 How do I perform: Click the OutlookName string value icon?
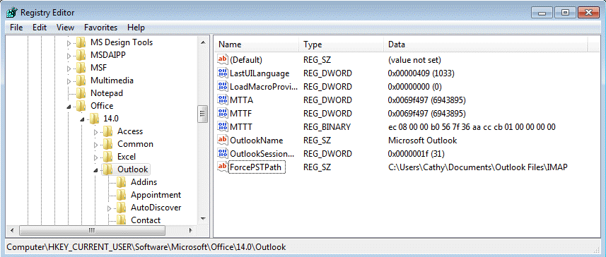(223, 141)
